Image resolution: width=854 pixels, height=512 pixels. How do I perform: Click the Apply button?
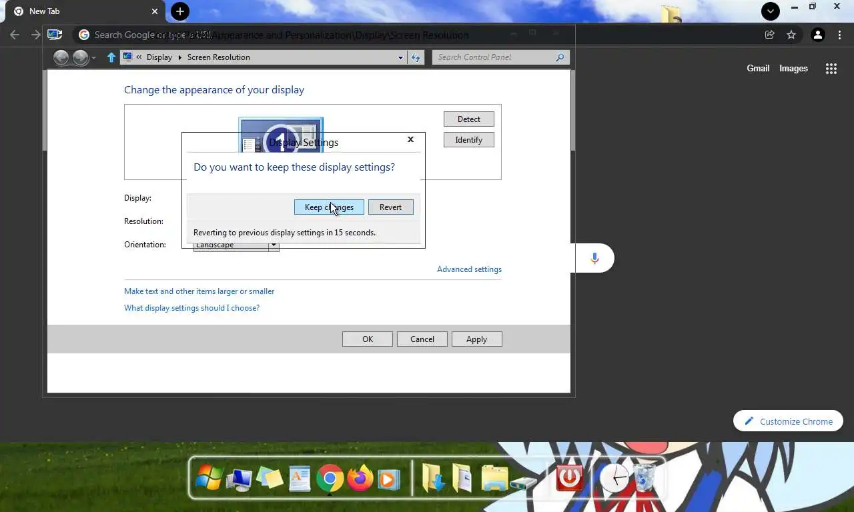476,339
